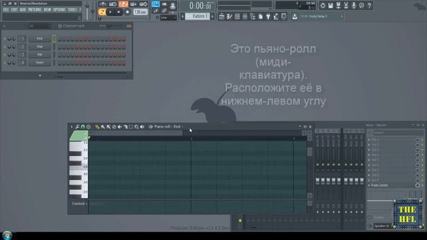
Task: Add a channel with plus button
Action: pyautogui.click(x=40, y=75)
